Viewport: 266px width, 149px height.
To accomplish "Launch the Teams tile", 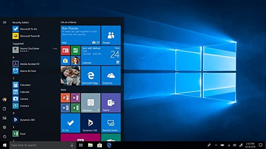I will click(x=111, y=103).
